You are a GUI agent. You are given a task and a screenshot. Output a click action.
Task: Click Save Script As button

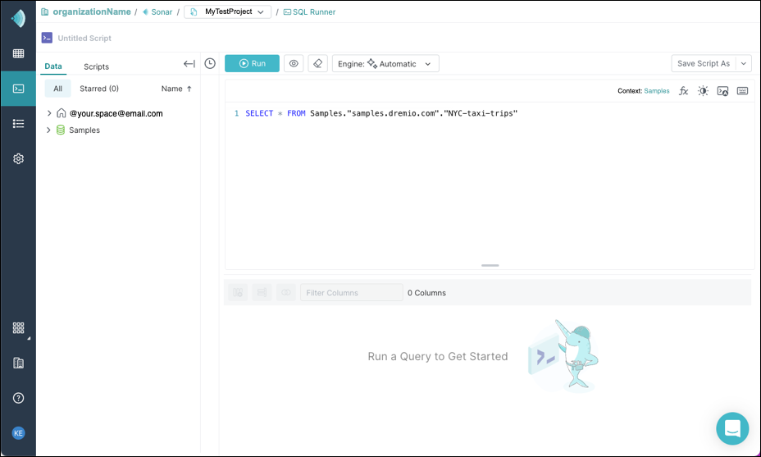(704, 64)
